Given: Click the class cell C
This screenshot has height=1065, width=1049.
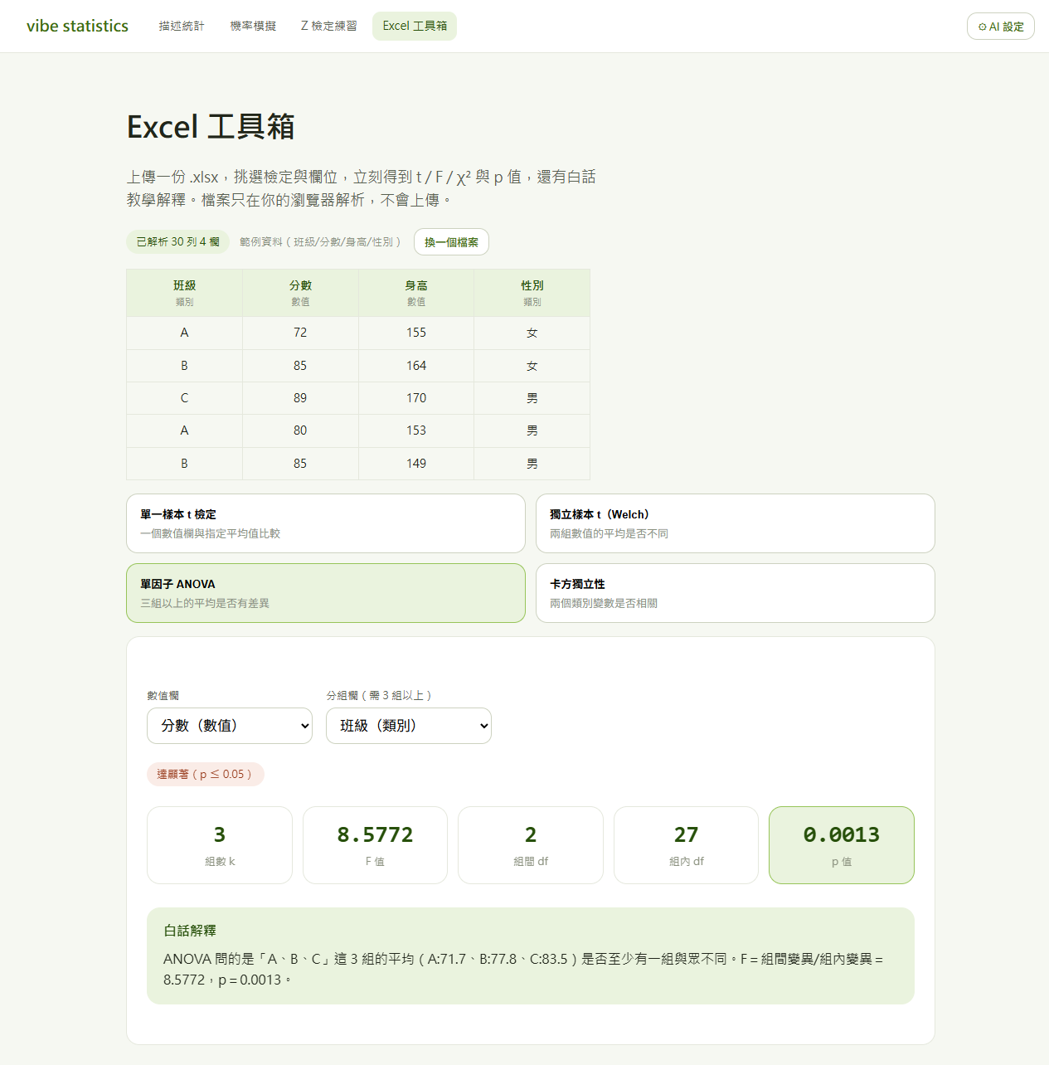Looking at the screenshot, I should [184, 398].
